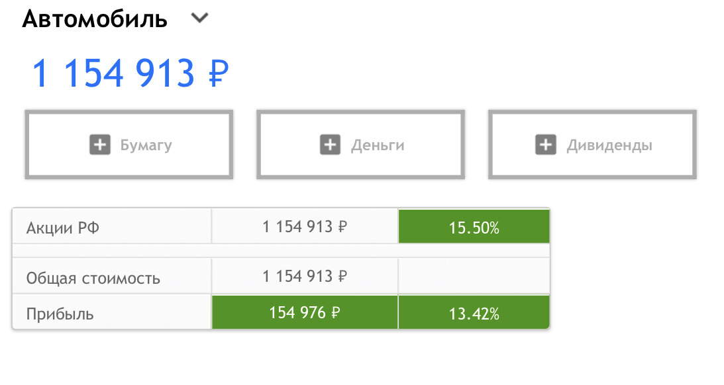Click the ruble sign in the blue total
This screenshot has width=724, height=385.
219,74
